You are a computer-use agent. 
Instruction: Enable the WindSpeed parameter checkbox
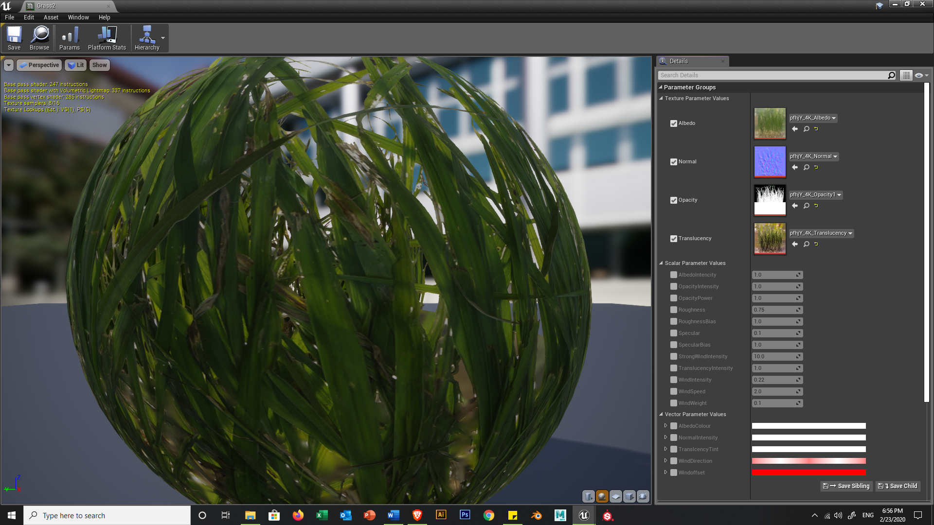point(674,391)
